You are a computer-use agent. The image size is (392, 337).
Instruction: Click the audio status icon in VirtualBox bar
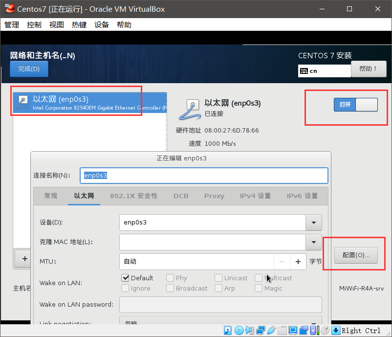tap(250, 331)
